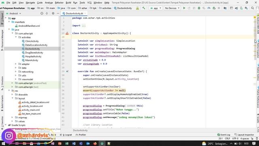The width and height of the screenshot is (259, 146).
Task: Open SDK Manager icon in toolbar
Action: coord(246,8)
